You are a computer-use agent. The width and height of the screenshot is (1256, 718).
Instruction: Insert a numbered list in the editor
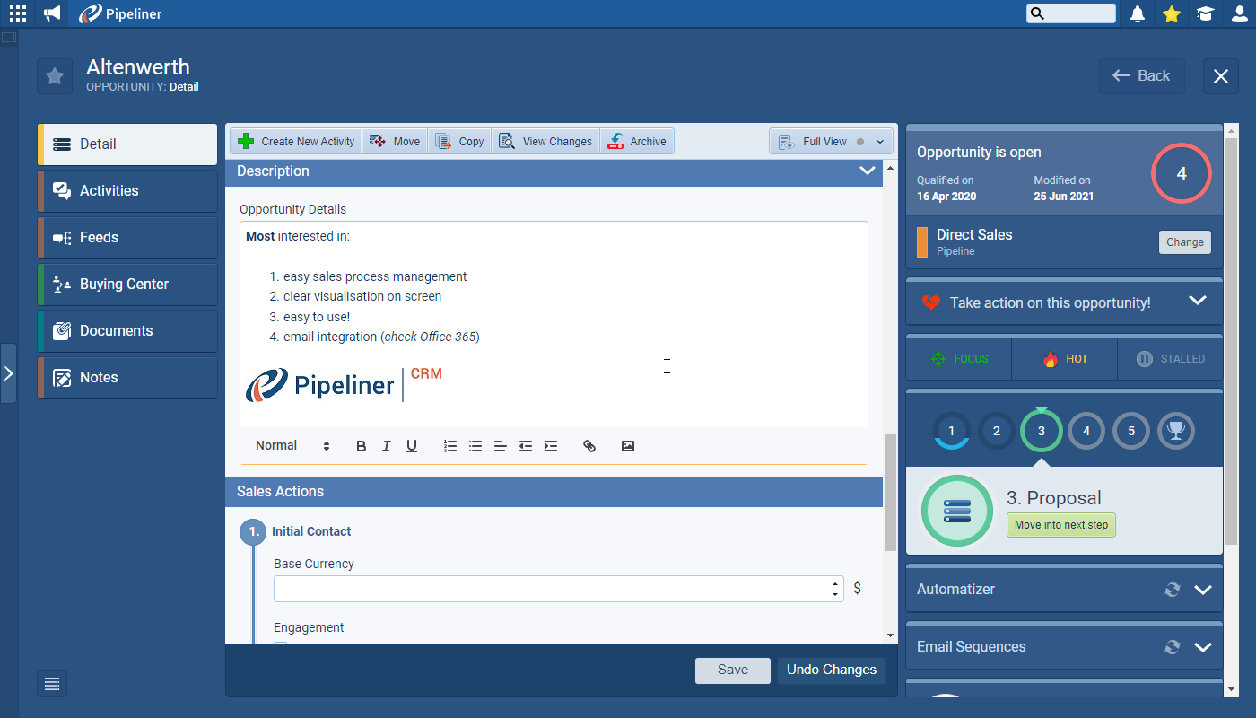(x=449, y=445)
